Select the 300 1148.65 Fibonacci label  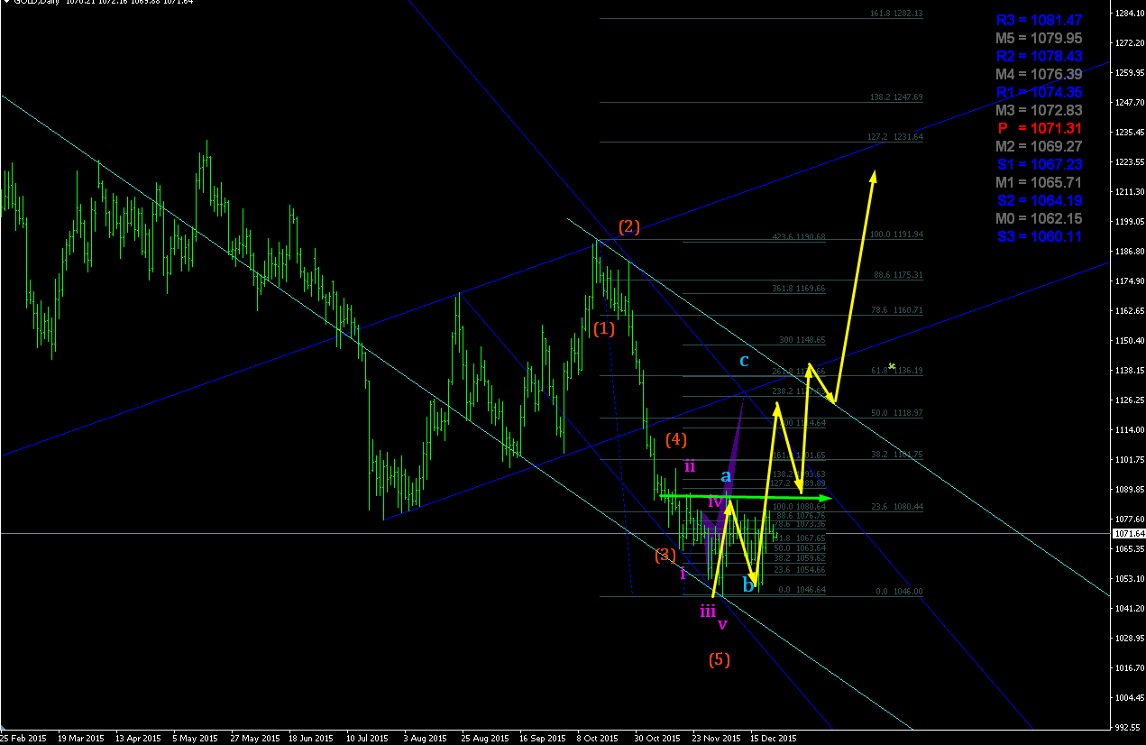click(x=803, y=340)
